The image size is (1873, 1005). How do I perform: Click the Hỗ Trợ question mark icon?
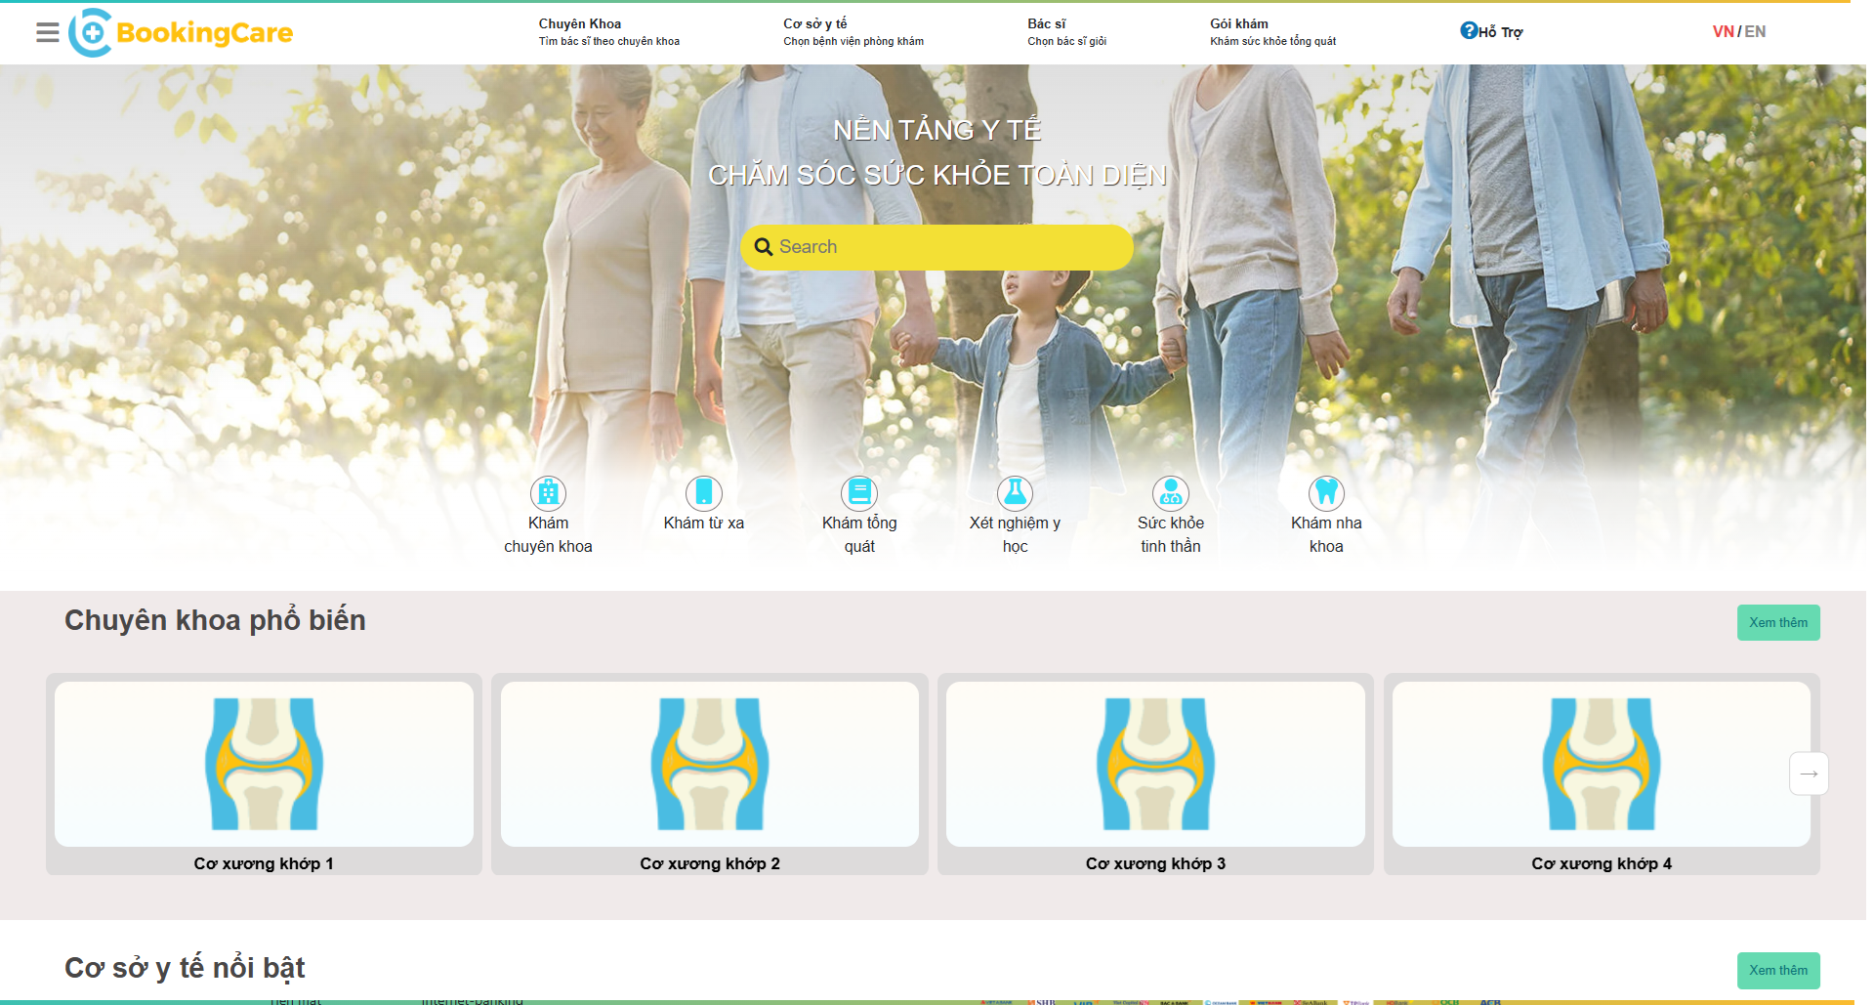click(1468, 30)
